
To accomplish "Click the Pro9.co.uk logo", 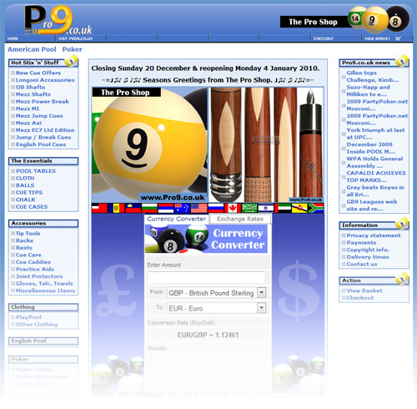I will point(58,20).
